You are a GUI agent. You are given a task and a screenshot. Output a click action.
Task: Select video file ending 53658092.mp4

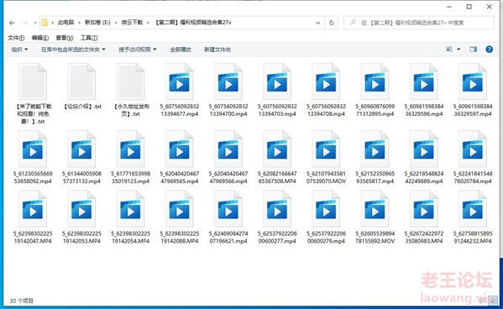[x=33, y=157]
